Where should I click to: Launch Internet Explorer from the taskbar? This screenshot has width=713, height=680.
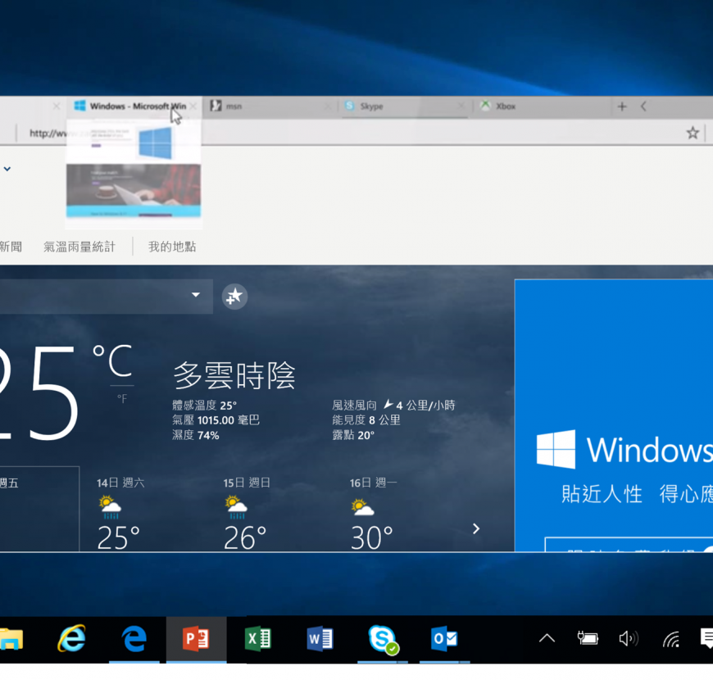[x=72, y=639]
